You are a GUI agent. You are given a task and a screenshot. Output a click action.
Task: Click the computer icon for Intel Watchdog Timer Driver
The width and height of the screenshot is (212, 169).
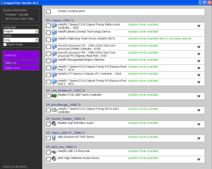pos(54,40)
